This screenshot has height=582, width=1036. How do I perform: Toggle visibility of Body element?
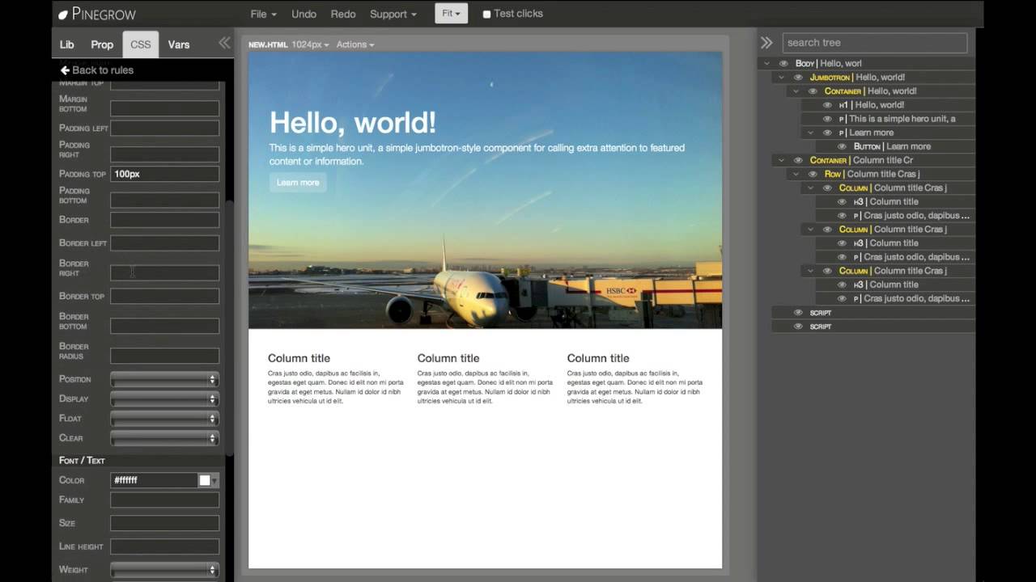point(783,63)
